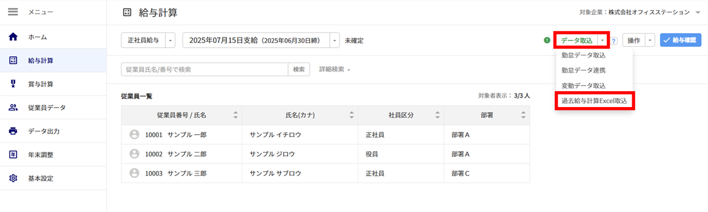Screen dimensions: 708x212
Task: Open the ホーム menu item
Action: [x=53, y=37]
